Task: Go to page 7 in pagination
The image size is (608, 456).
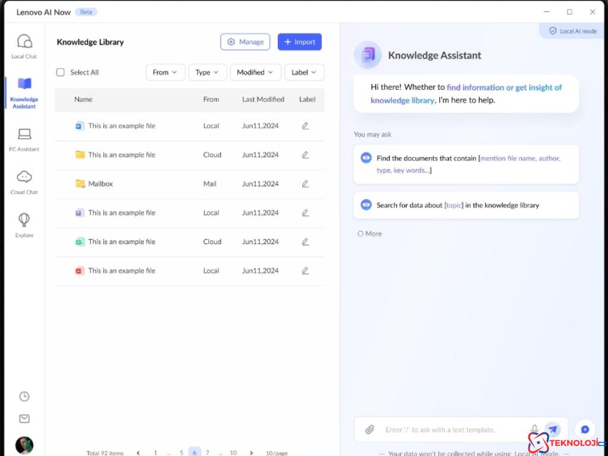Action: point(207,452)
